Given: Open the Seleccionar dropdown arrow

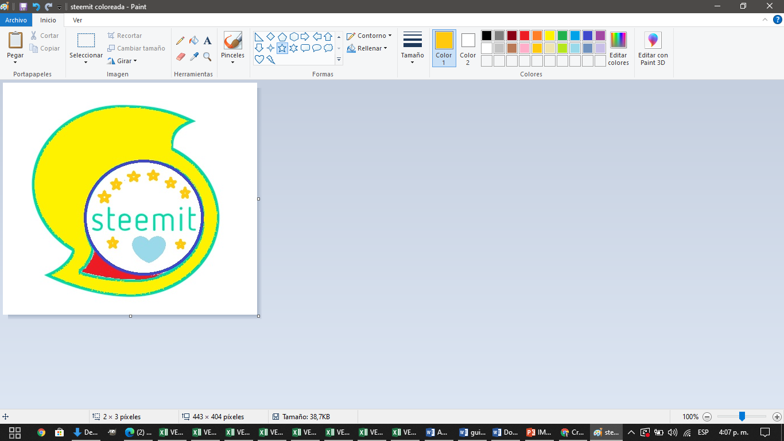Looking at the screenshot, I should point(86,62).
